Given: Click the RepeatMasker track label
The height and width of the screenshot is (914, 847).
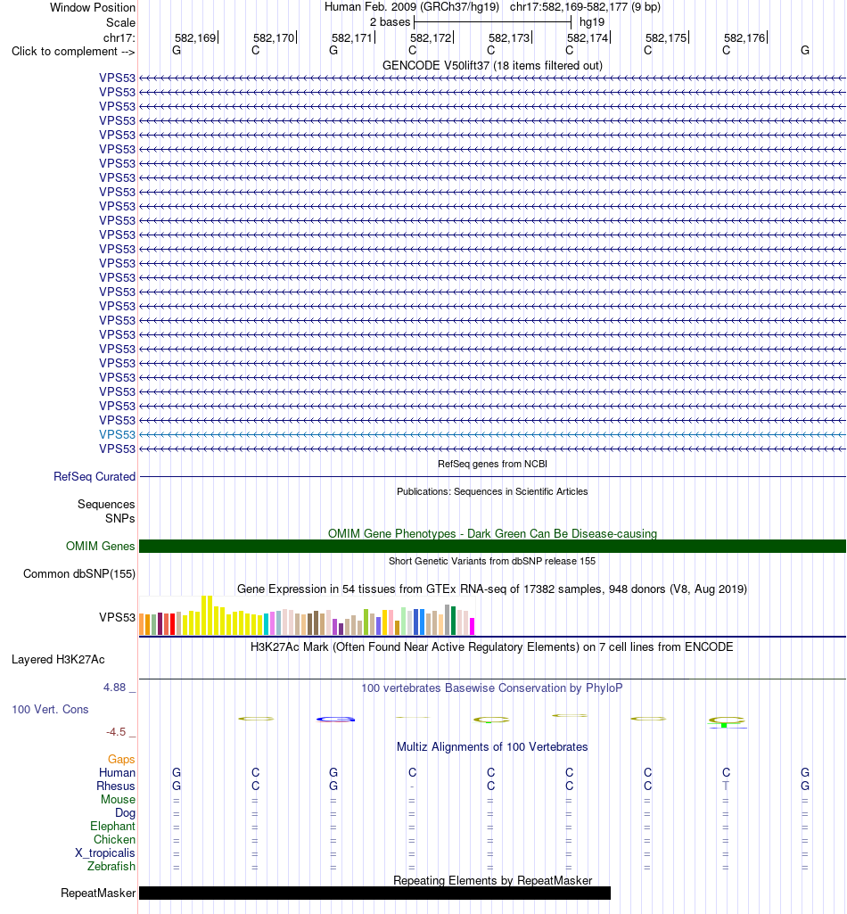Looking at the screenshot, I should click(98, 893).
